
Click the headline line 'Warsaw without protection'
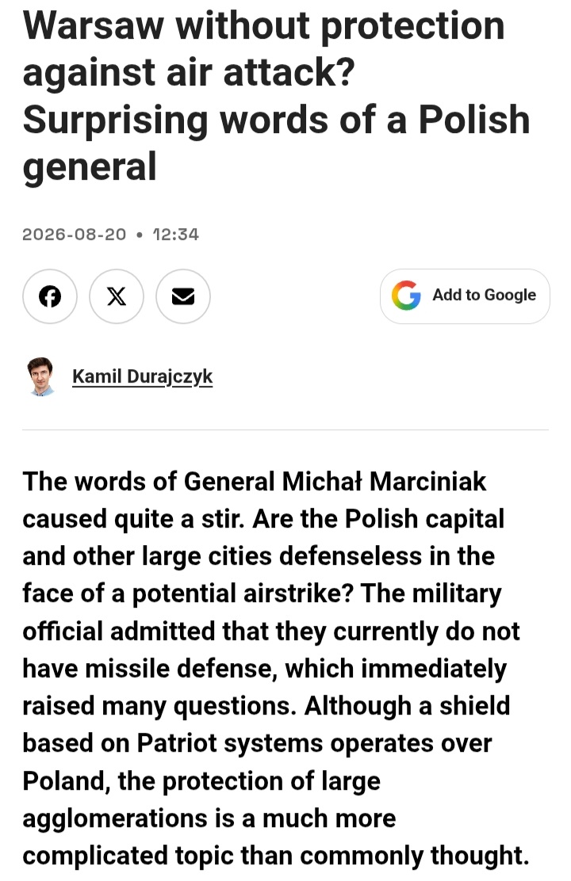(x=263, y=26)
